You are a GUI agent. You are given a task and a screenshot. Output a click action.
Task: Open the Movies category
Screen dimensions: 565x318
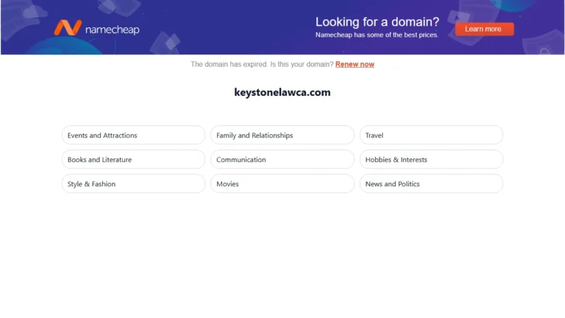coord(282,184)
